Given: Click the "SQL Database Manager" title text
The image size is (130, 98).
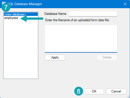Looking at the screenshot, I should 25,4.
